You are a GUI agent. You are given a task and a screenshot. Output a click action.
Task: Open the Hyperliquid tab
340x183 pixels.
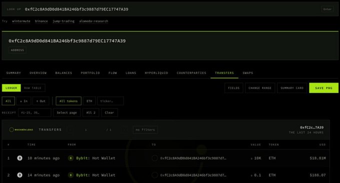(156, 73)
